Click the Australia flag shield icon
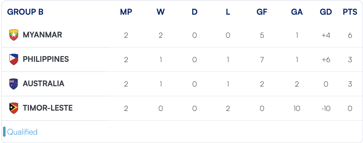Image resolution: width=363 pixels, height=143 pixels. [x=14, y=84]
